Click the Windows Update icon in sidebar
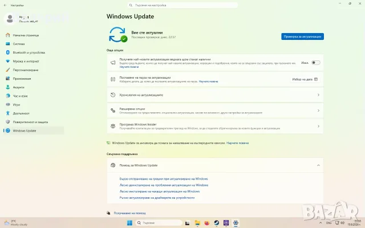The width and height of the screenshot is (365, 228). (7, 131)
